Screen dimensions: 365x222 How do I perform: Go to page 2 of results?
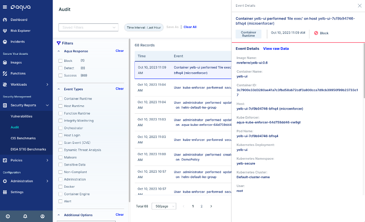pyautogui.click(x=202, y=206)
